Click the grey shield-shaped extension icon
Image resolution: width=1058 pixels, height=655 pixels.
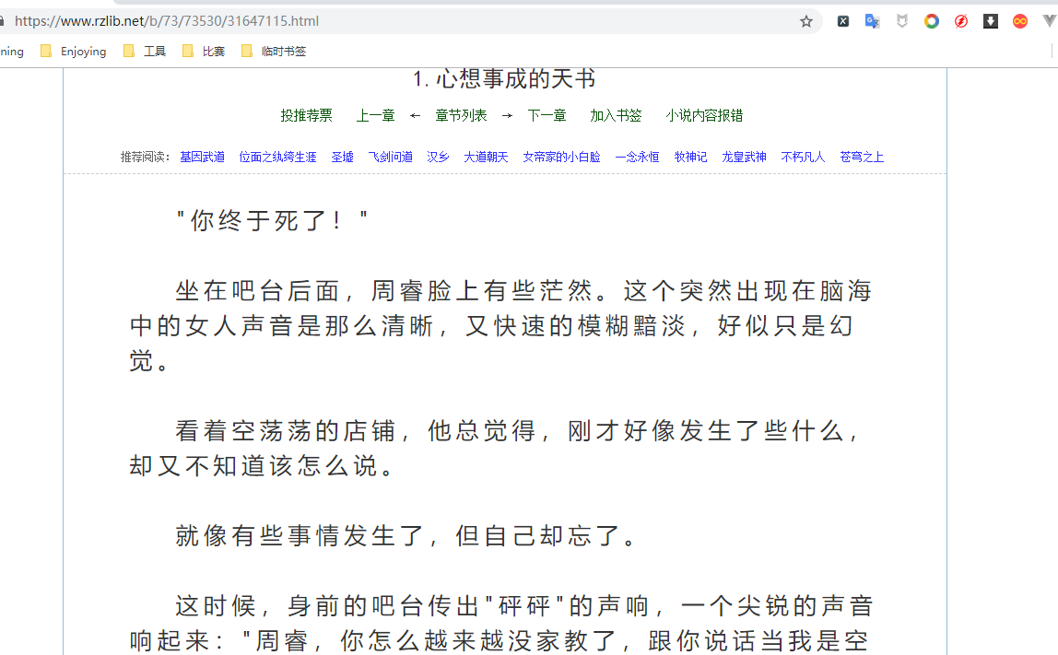point(901,21)
